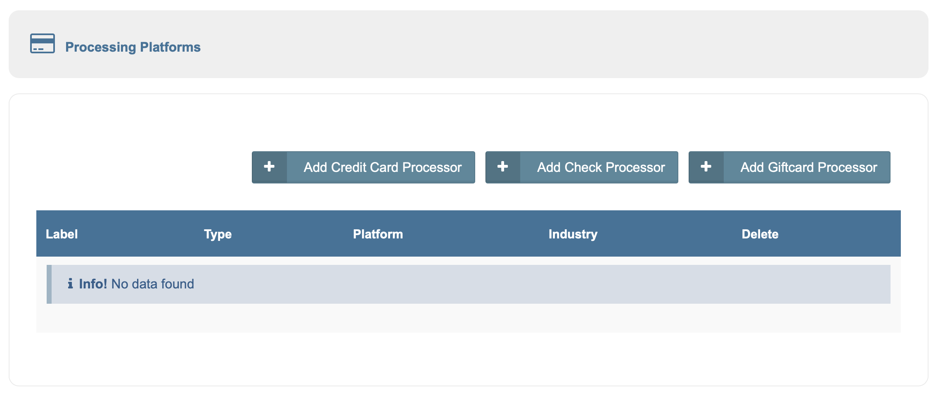938x400 pixels.
Task: Click empty area of the gray header panel
Action: (x=537, y=45)
